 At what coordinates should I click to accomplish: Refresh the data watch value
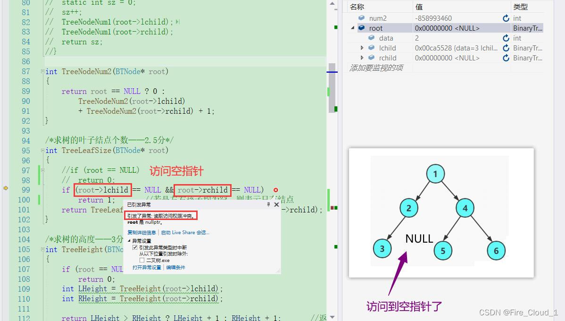[x=506, y=38]
